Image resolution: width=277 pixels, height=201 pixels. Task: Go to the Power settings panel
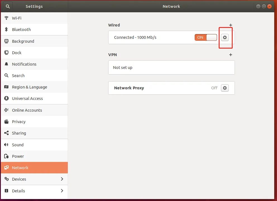(34, 156)
